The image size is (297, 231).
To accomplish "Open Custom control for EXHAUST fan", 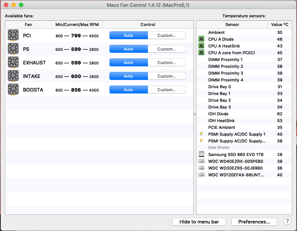I will coord(167,63).
